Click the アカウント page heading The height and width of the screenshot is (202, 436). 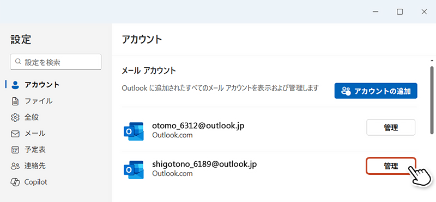(x=142, y=39)
